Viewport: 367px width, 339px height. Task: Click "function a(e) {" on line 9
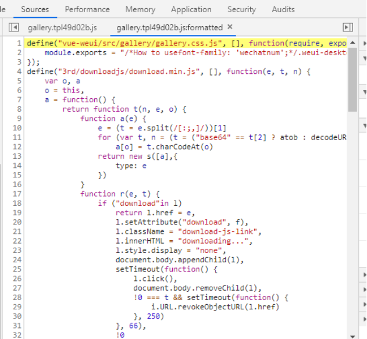click(x=113, y=119)
